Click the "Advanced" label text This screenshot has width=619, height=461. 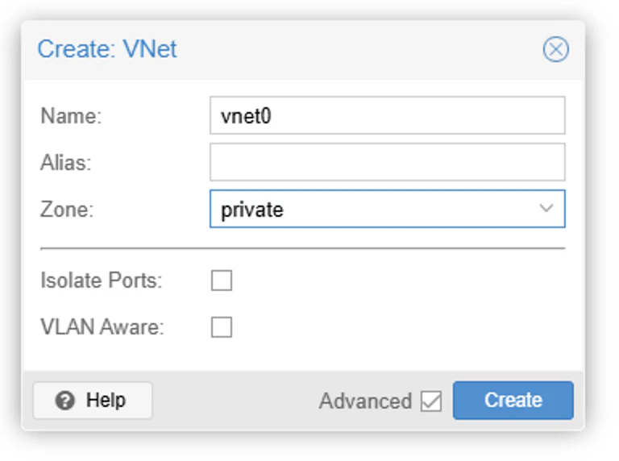365,401
